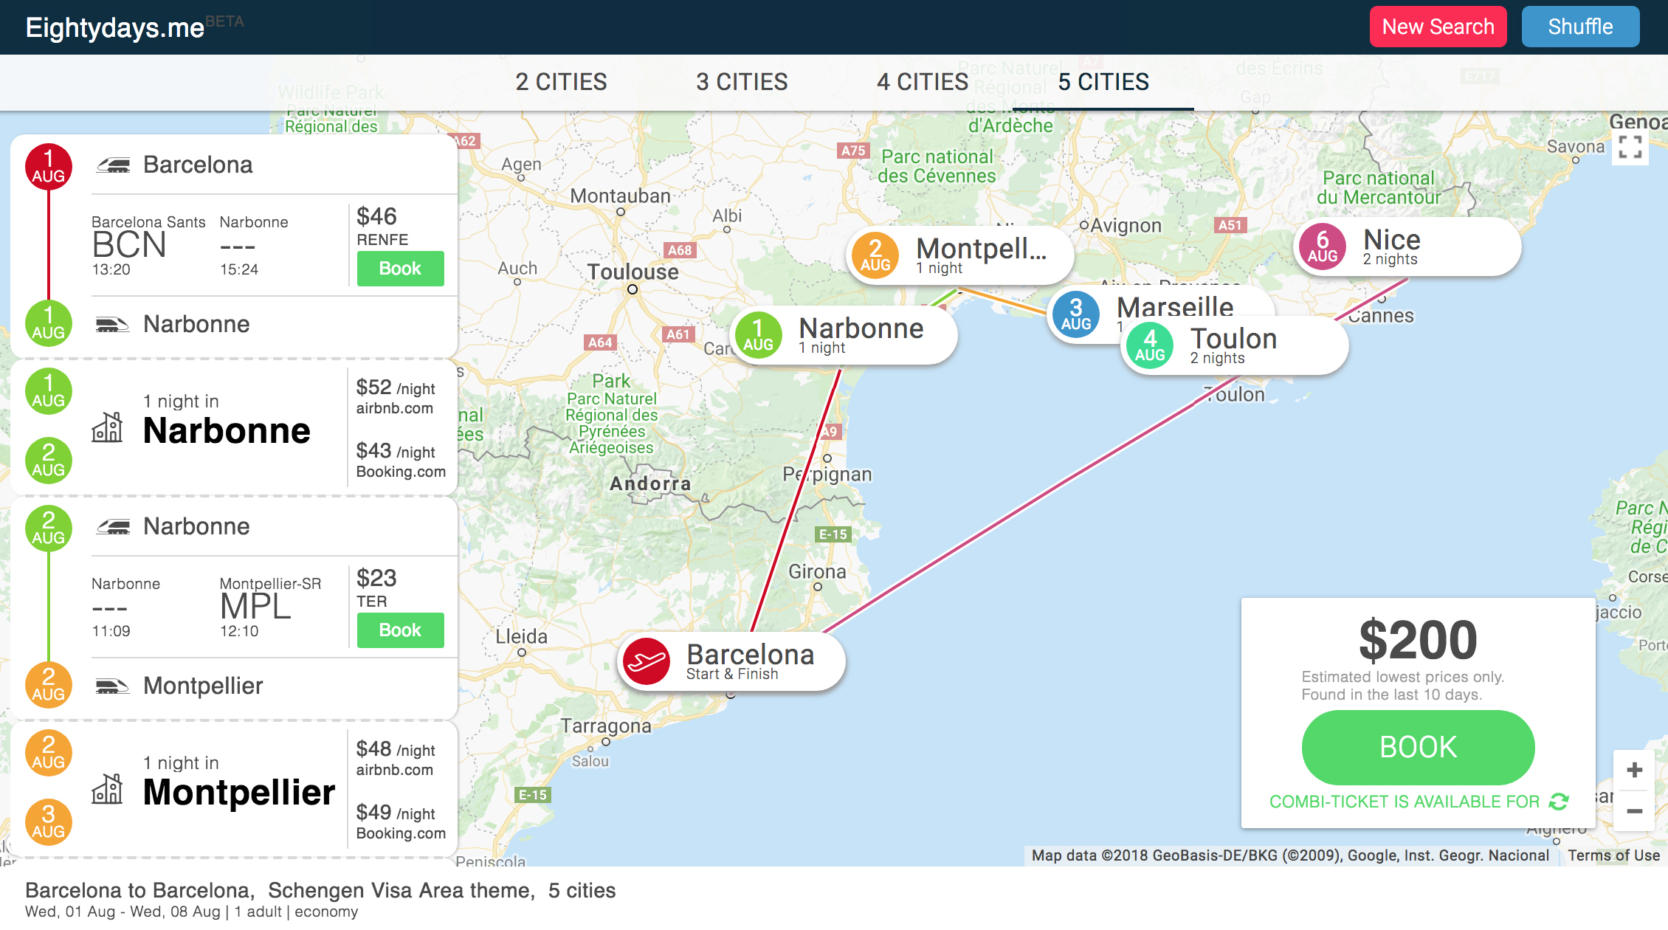Click the orange 2 AUG badge on Montpellier map marker

pos(875,255)
